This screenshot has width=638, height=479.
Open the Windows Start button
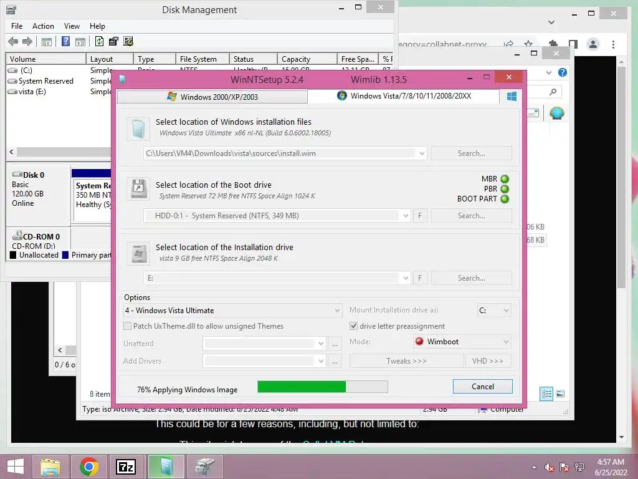pyautogui.click(x=16, y=467)
